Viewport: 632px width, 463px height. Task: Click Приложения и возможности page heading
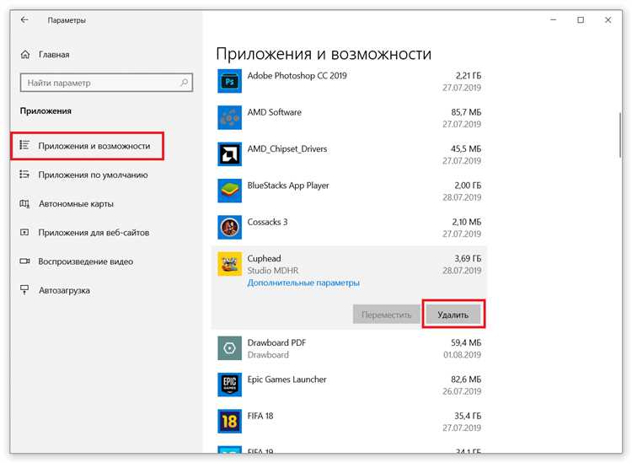click(x=324, y=54)
